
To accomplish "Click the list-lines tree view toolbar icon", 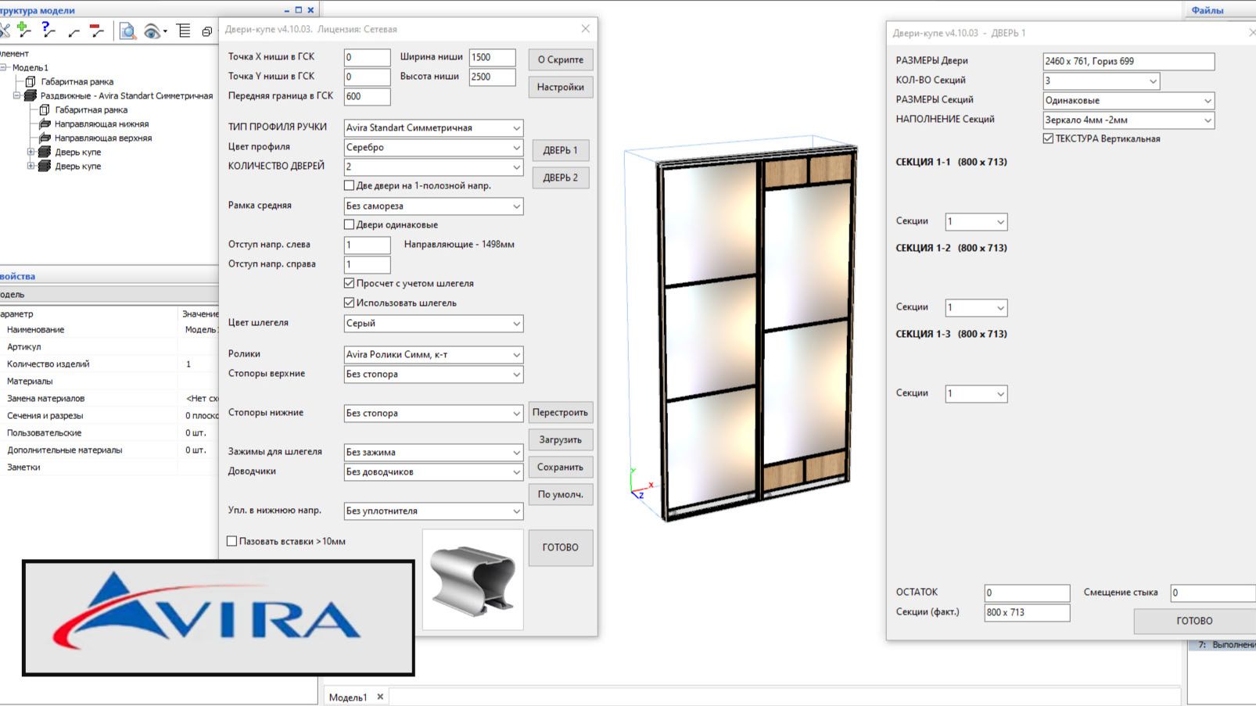I will [x=184, y=30].
